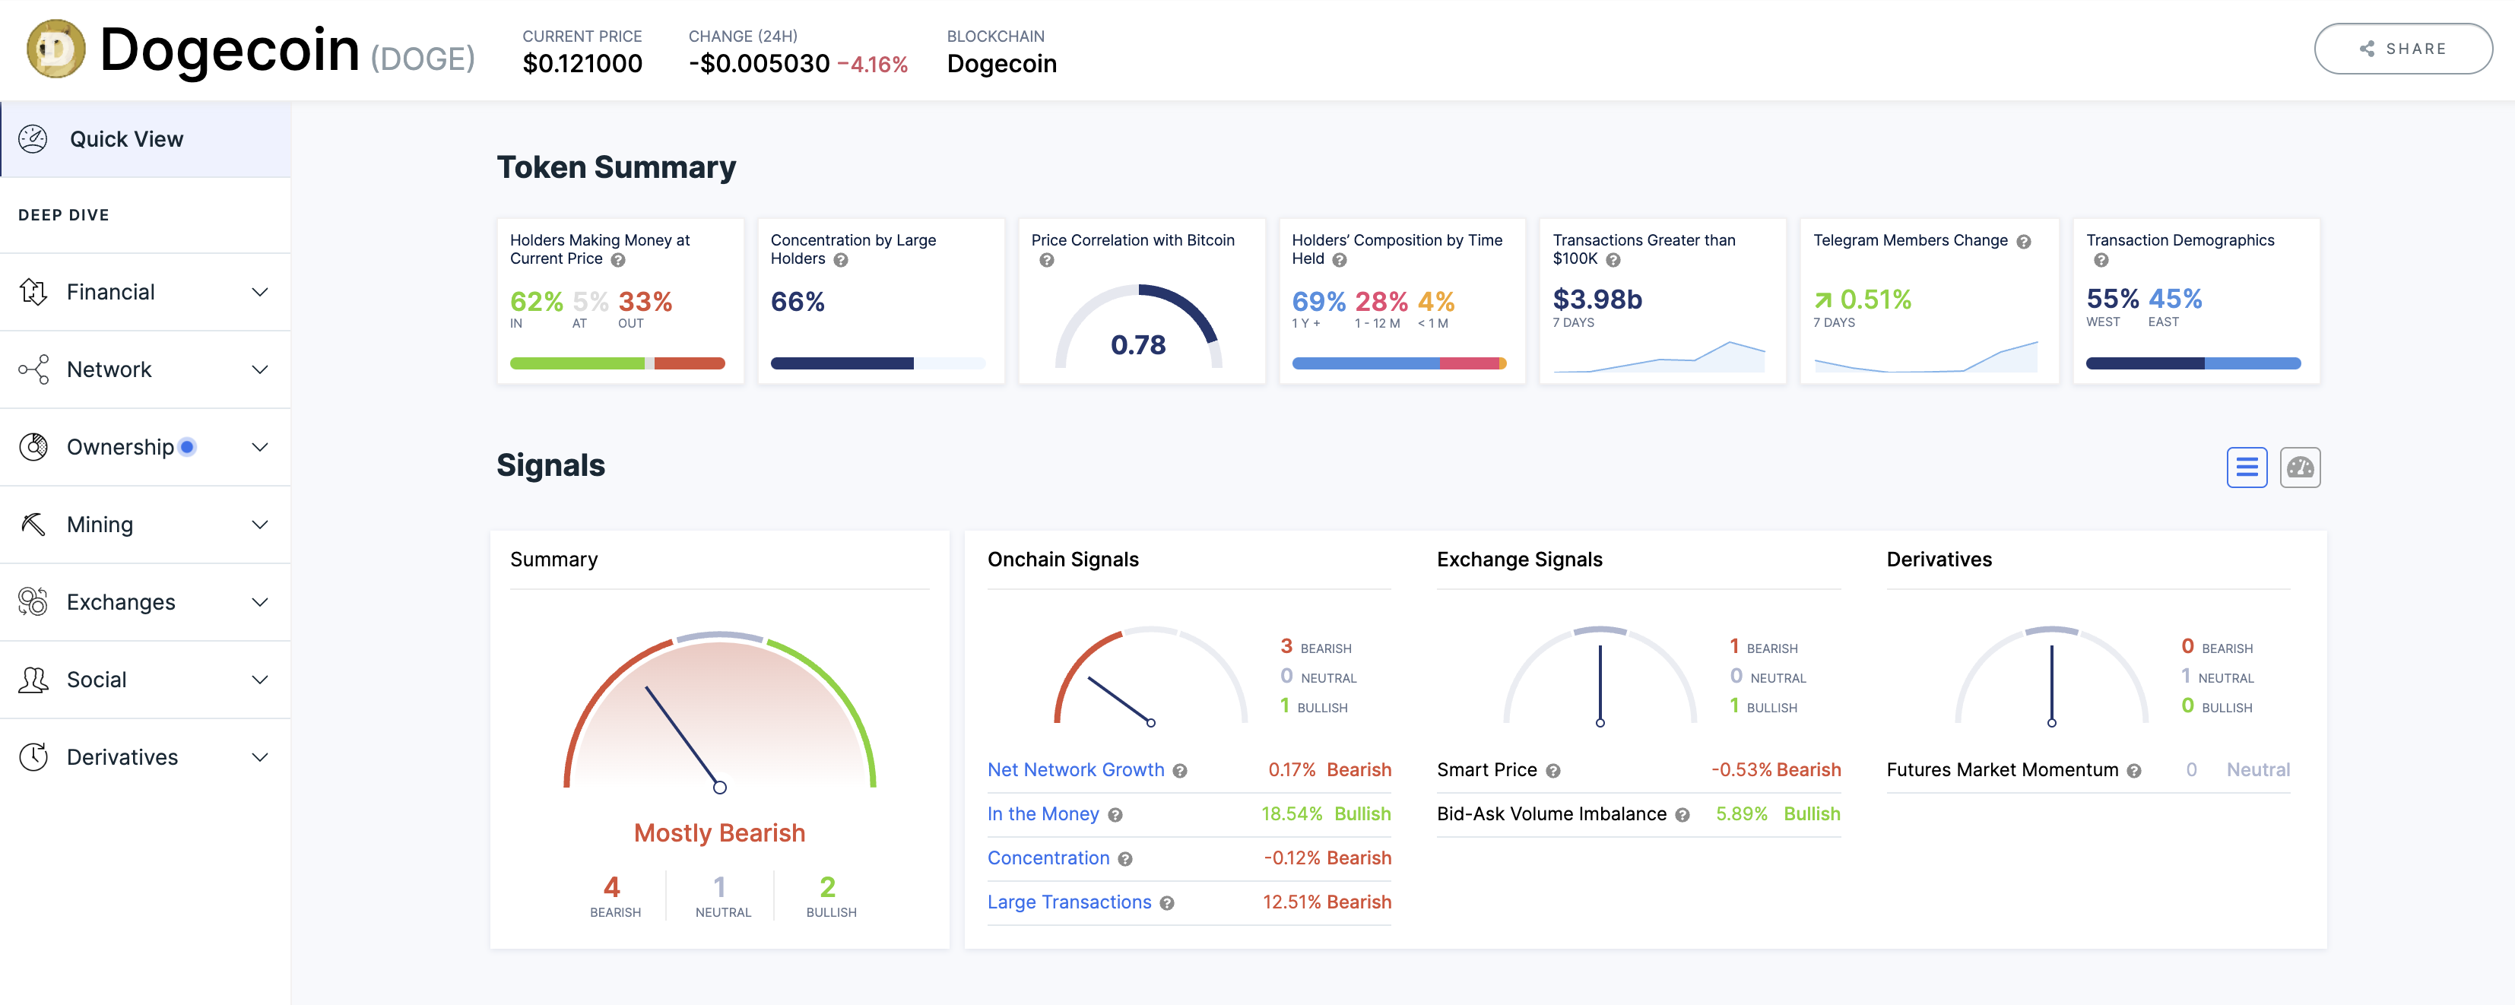
Task: Switch Signals to list view
Action: point(2247,468)
